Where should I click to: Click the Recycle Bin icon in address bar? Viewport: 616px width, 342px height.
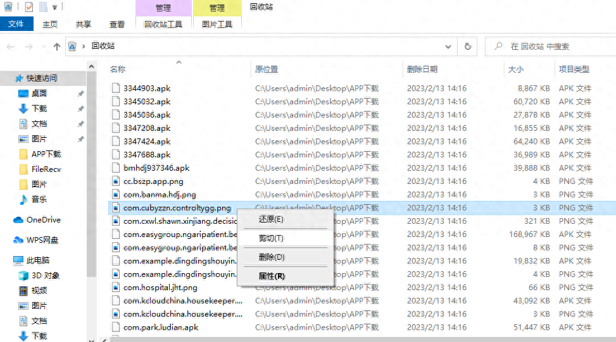pyautogui.click(x=72, y=47)
